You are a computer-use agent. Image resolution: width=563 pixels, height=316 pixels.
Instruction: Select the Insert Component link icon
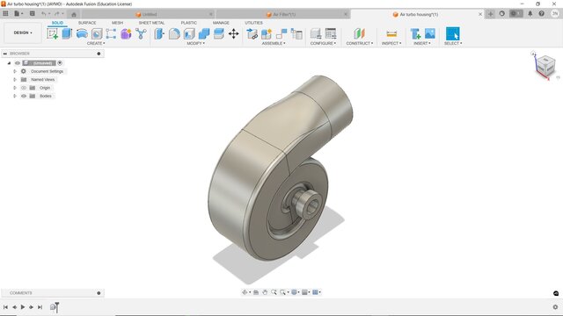click(252, 33)
